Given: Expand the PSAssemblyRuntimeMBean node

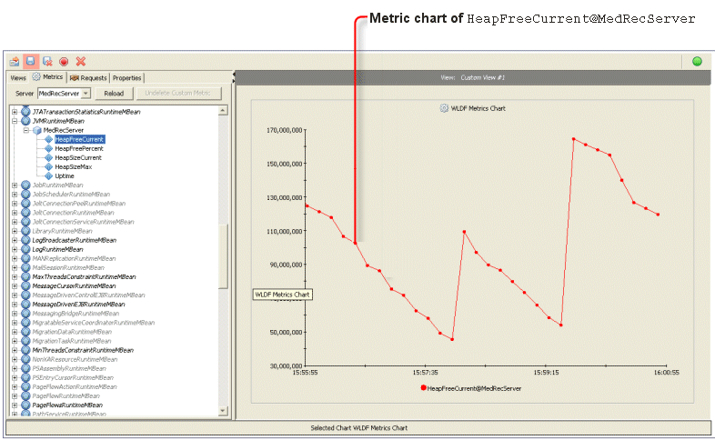Looking at the screenshot, I should point(15,368).
